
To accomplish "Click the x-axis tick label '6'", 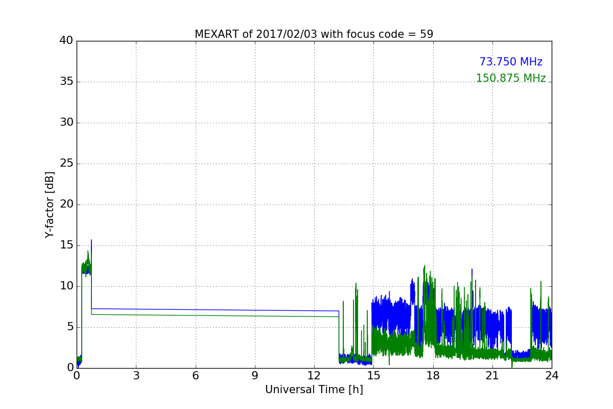I will point(195,376).
